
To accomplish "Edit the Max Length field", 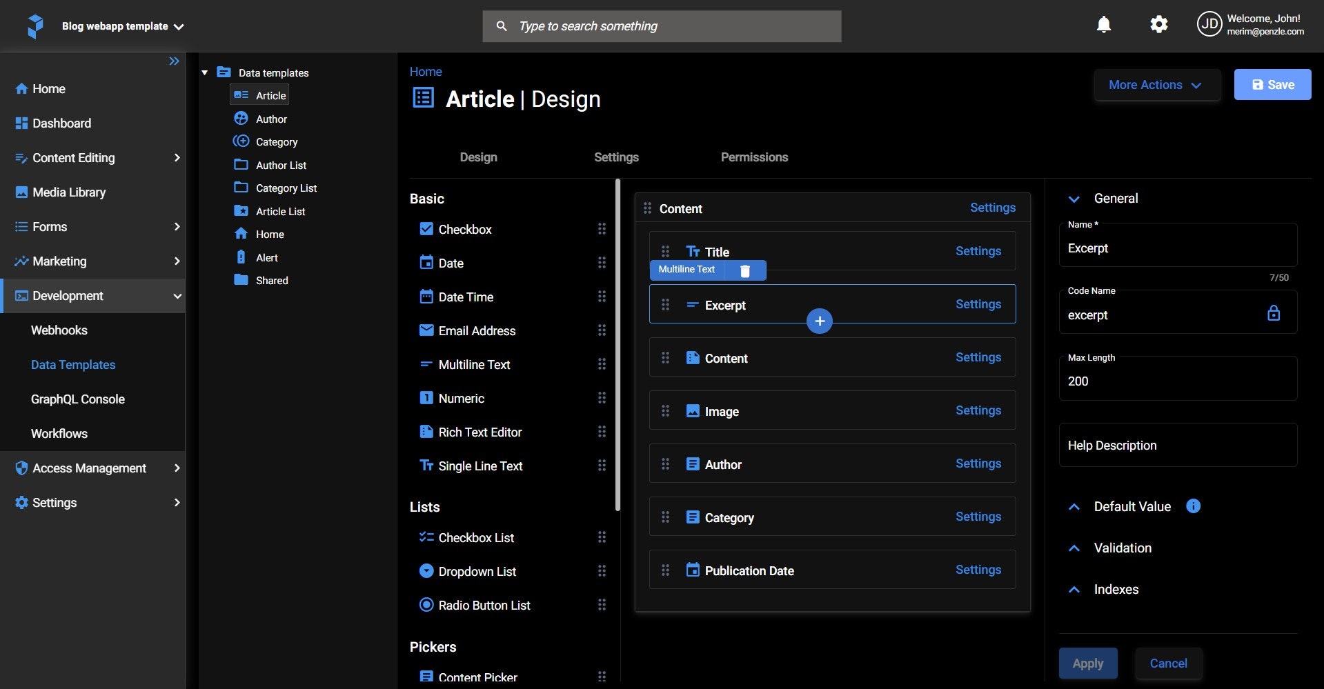I will point(1178,379).
